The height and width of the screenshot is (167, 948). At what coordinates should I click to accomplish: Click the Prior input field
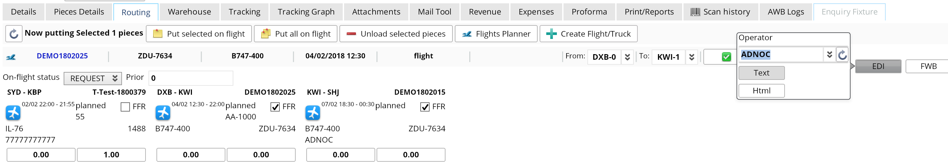[191, 78]
